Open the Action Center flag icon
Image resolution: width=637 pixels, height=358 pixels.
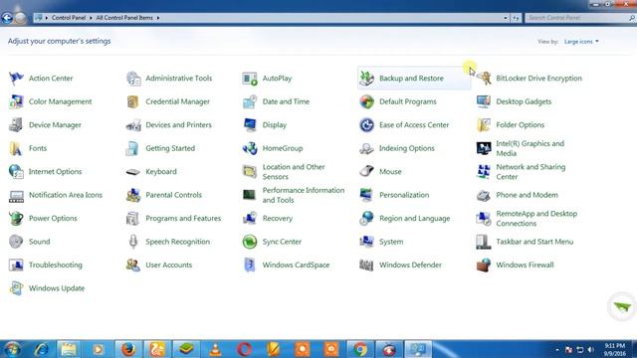[16, 78]
